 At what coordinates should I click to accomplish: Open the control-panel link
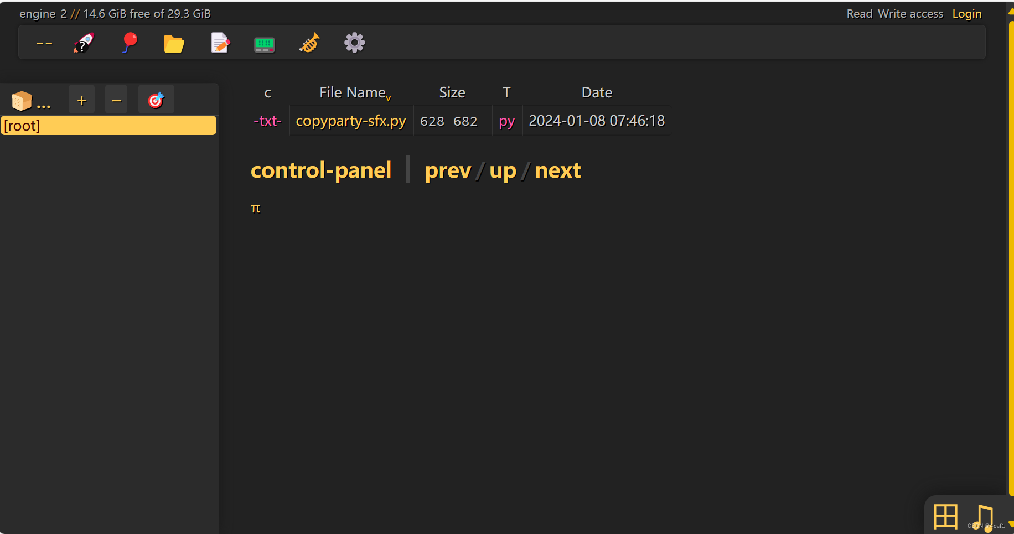point(321,170)
